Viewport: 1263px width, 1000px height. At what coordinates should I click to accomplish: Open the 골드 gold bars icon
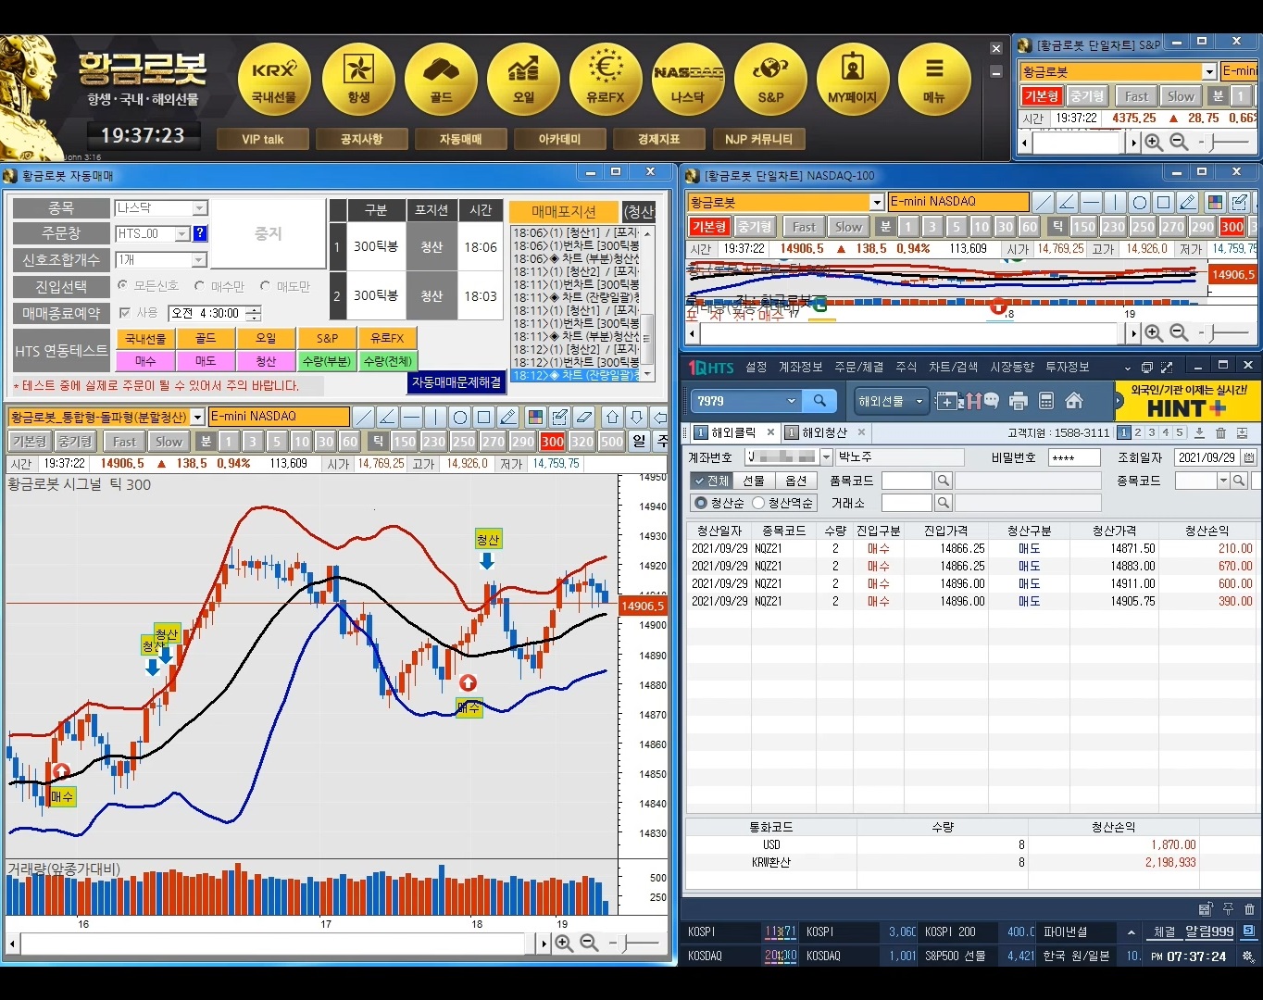441,80
